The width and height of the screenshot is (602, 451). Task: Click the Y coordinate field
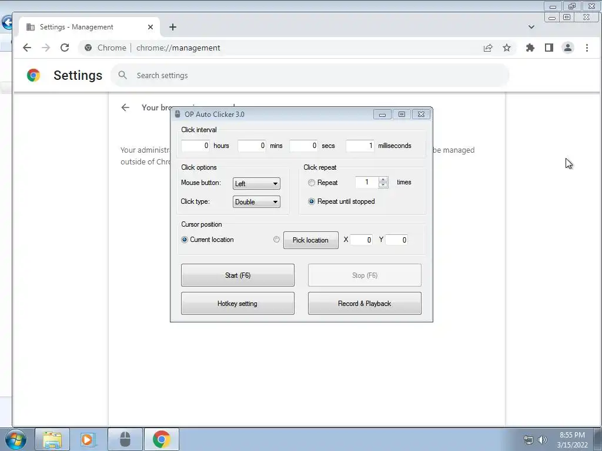tap(397, 240)
